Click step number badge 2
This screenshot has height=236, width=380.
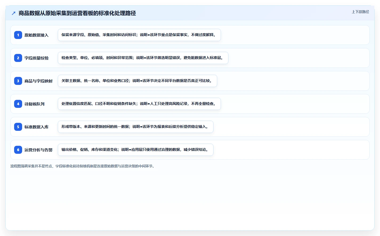point(18,58)
